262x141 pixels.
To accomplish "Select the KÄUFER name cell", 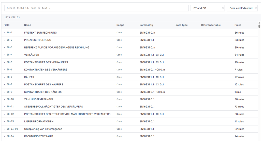I will [29, 77].
